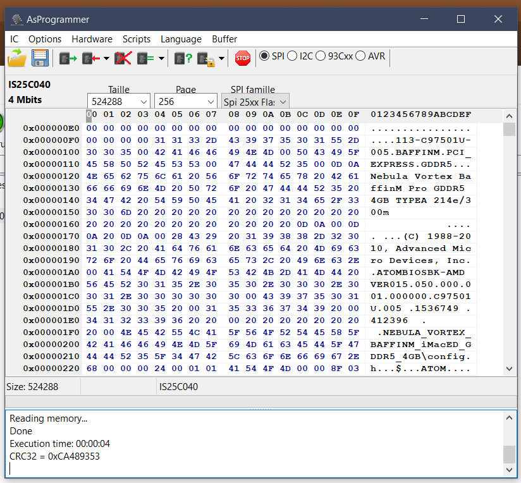521x483 pixels.
Task: Click log panel scrollbar up arrow
Action: pos(509,417)
